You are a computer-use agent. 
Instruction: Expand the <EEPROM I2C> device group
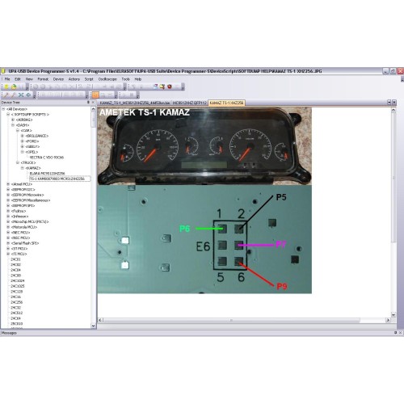[x=8, y=189]
